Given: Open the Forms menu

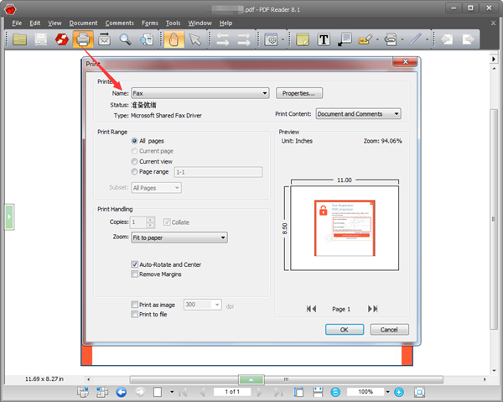Looking at the screenshot, I should (x=150, y=23).
